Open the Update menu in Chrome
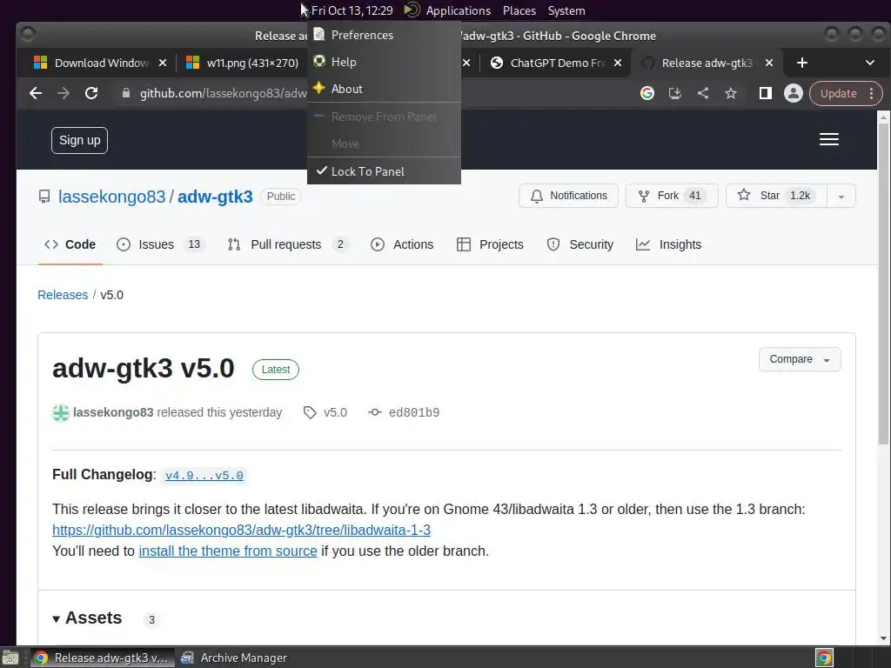 click(x=846, y=93)
